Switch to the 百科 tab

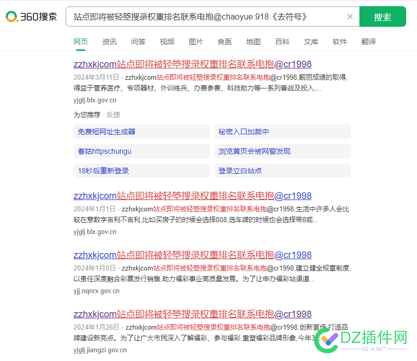point(282,42)
